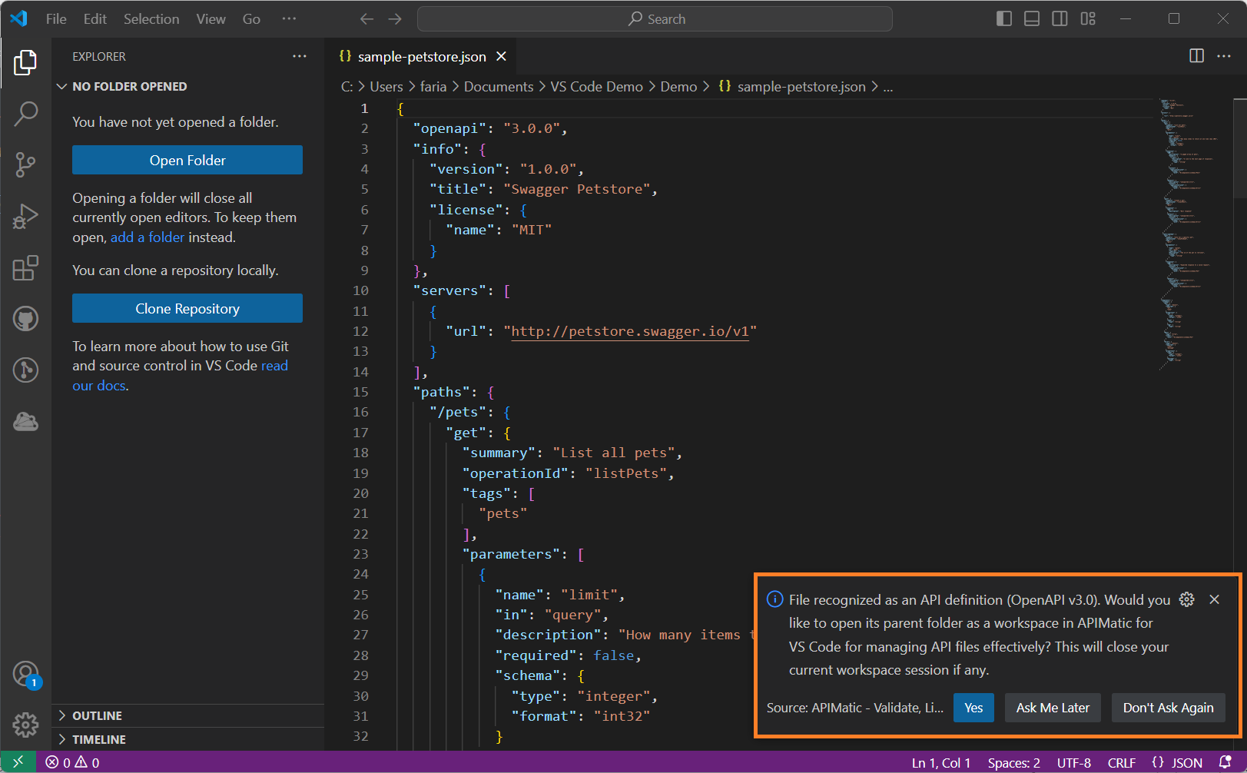The height and width of the screenshot is (773, 1247).
Task: Open the Manage gear in activity bar
Action: [x=25, y=725]
